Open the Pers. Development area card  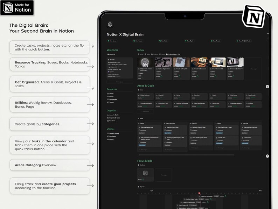click(x=199, y=104)
